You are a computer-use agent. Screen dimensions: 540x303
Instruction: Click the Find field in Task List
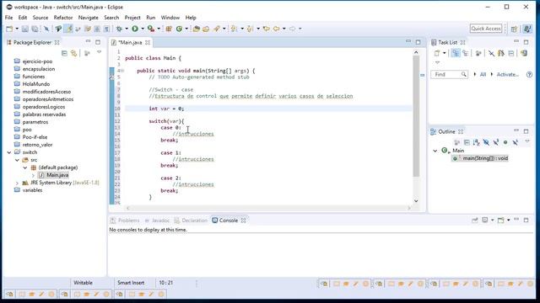tap(449, 75)
